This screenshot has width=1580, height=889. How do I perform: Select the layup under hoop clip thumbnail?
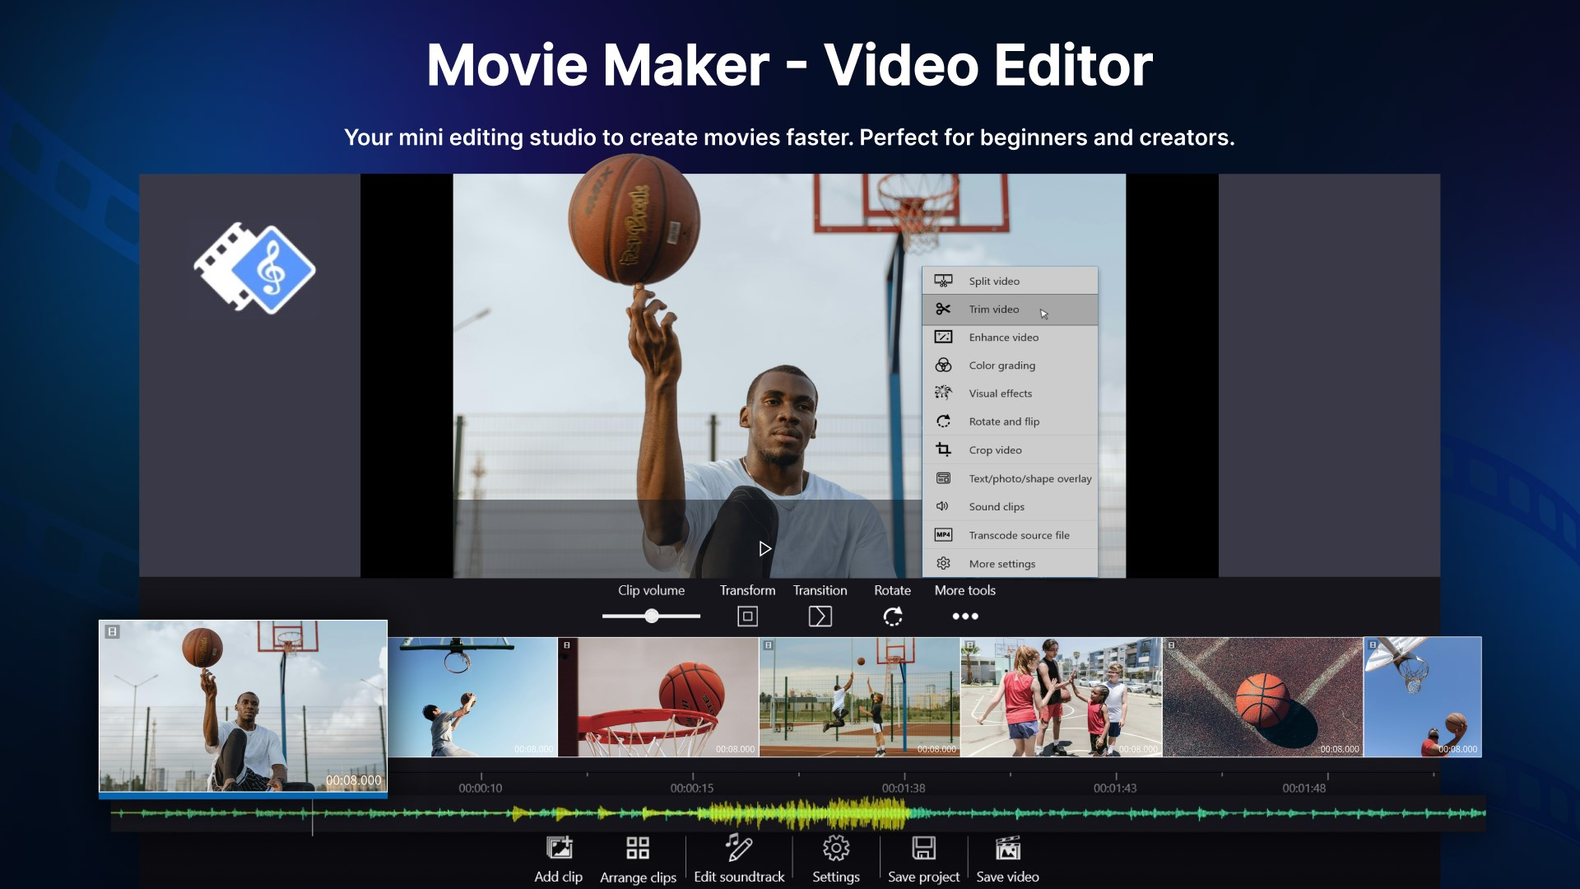point(472,696)
